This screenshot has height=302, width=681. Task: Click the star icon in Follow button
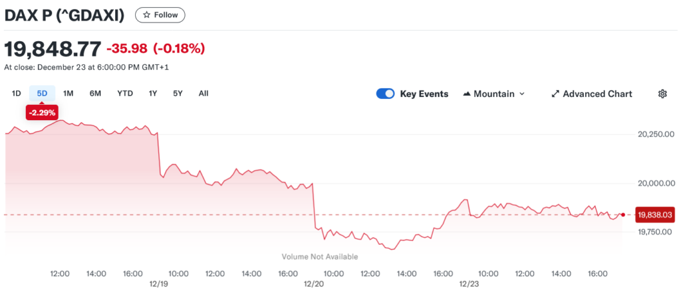coord(147,15)
